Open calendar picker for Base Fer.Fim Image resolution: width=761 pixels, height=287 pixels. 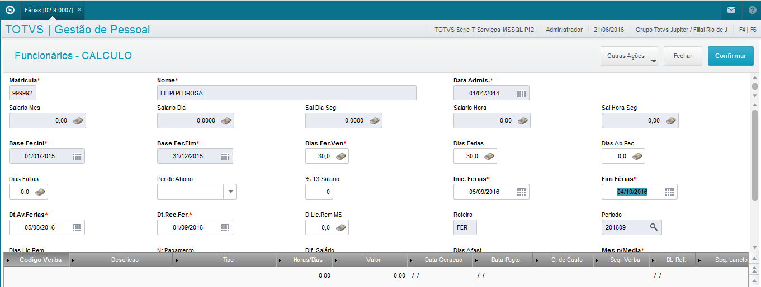click(x=225, y=157)
